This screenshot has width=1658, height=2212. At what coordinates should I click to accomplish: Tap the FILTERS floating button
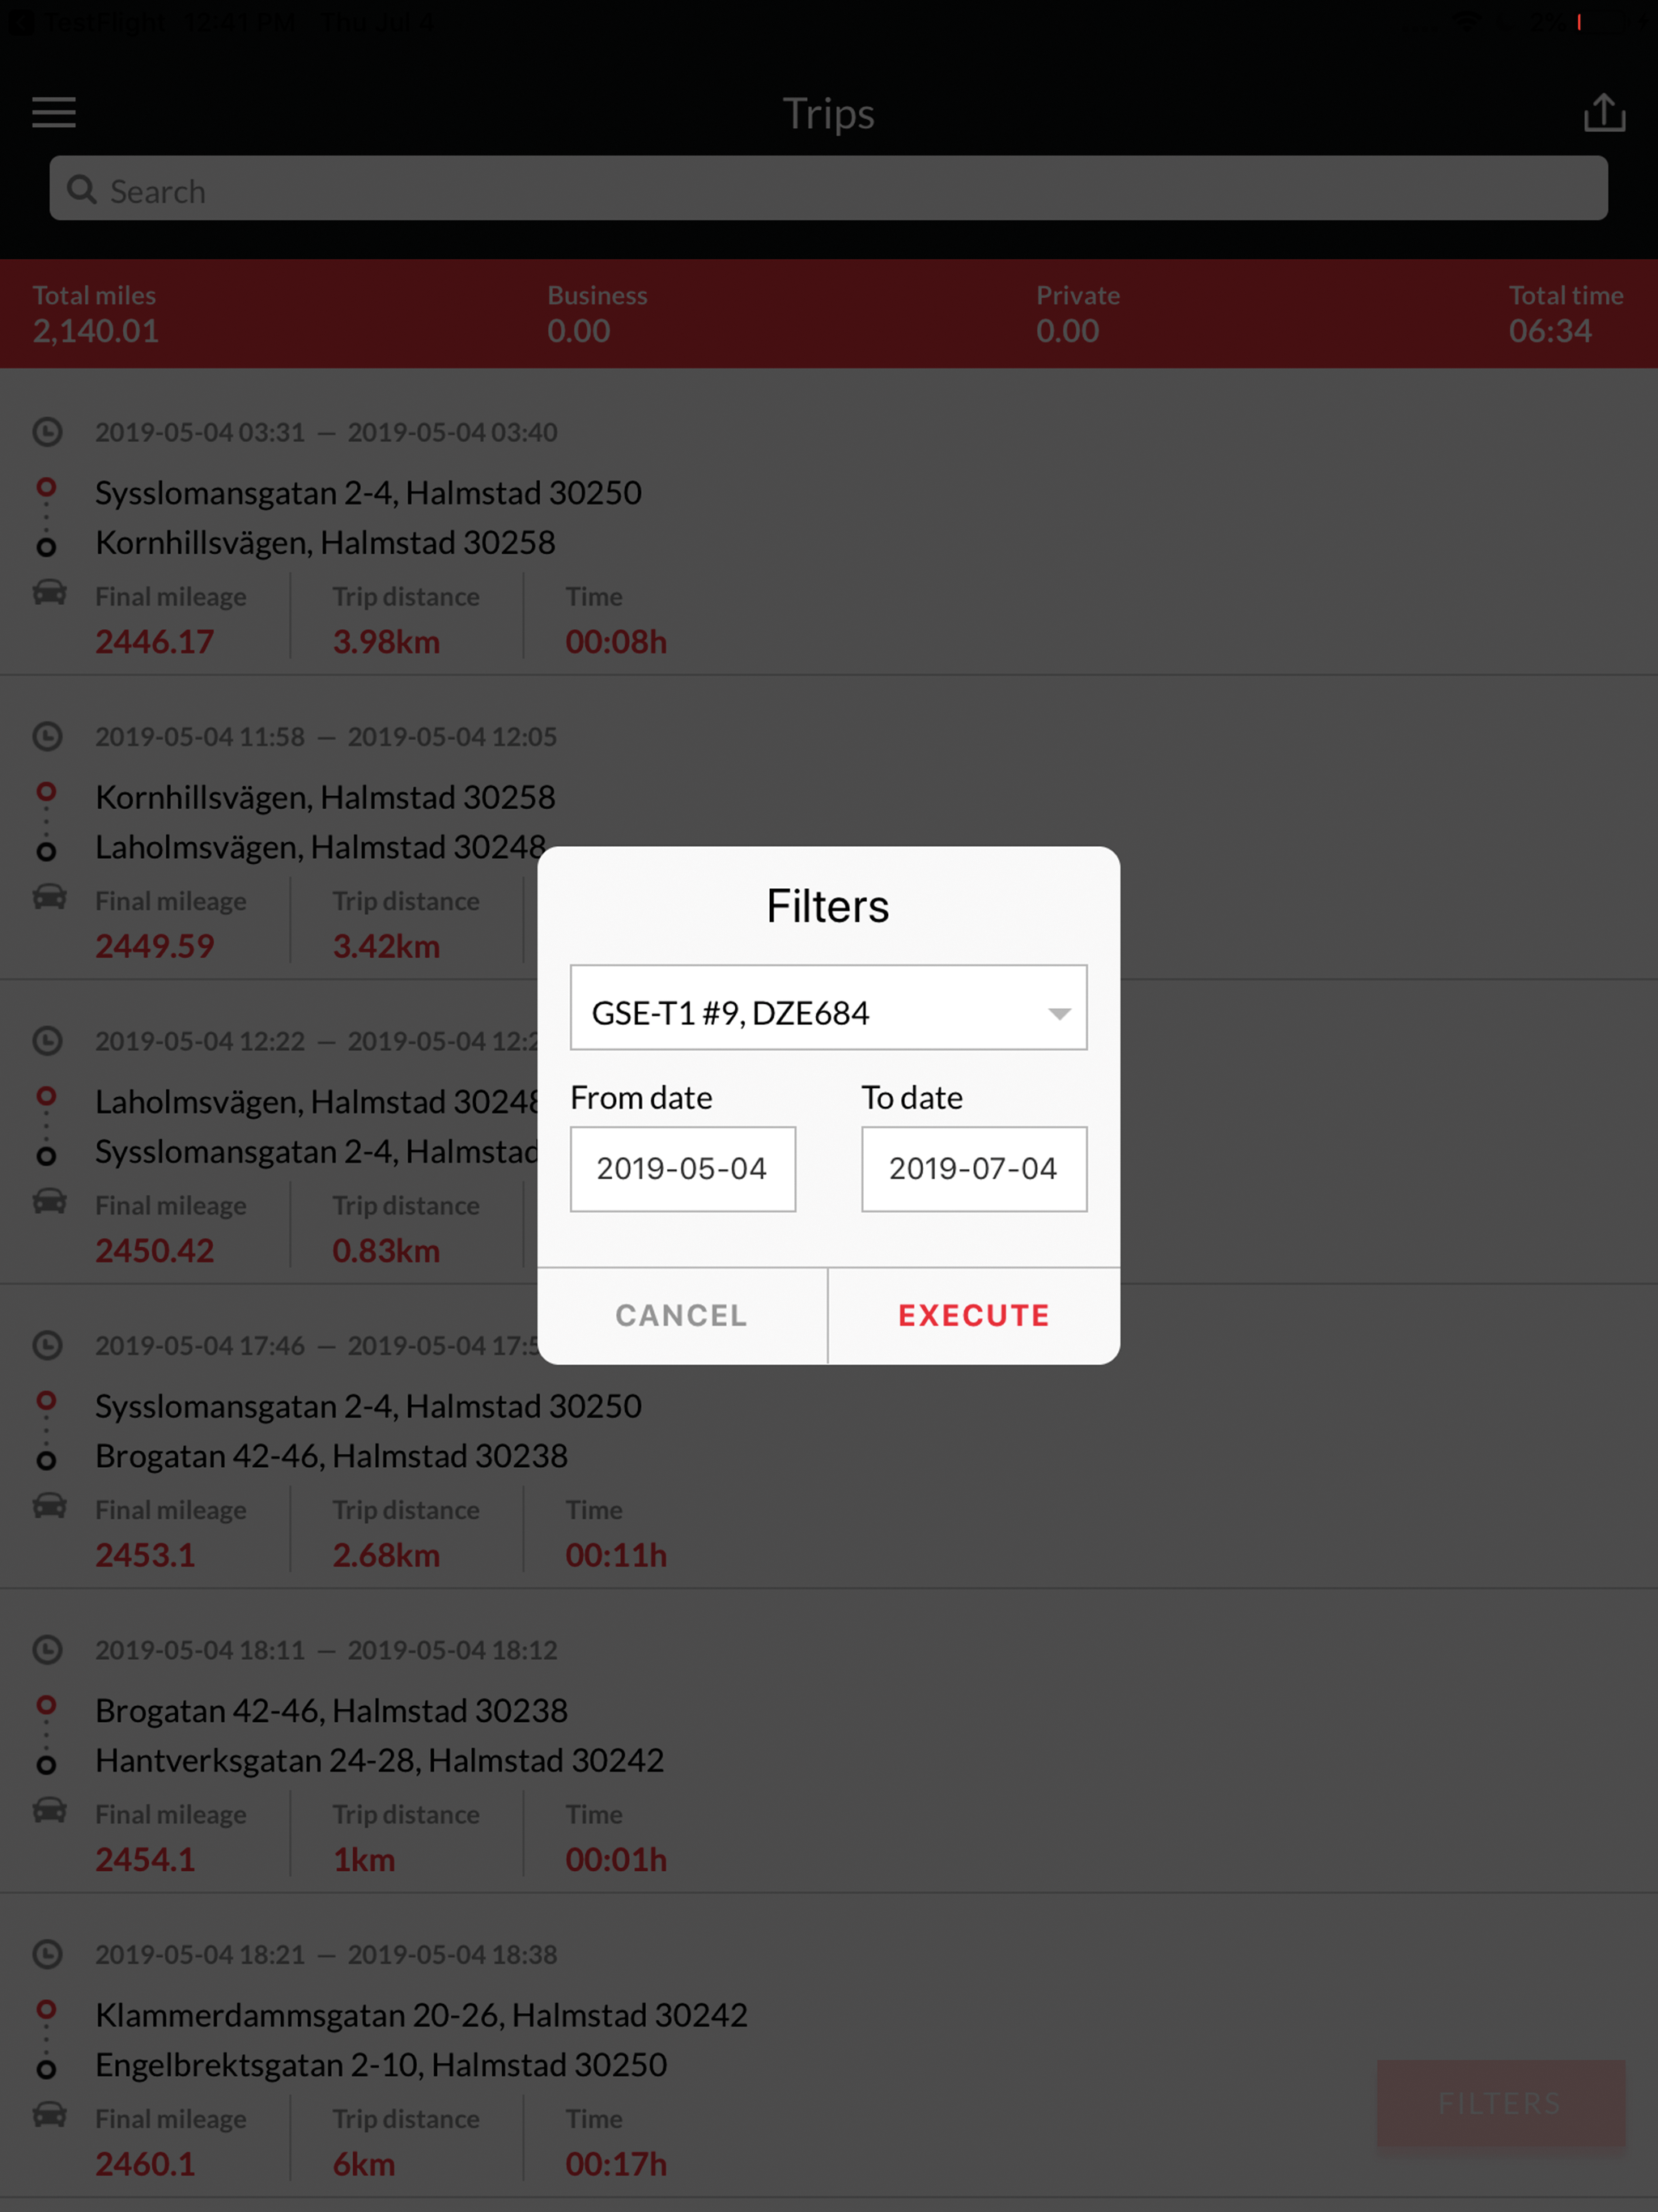[1500, 2103]
